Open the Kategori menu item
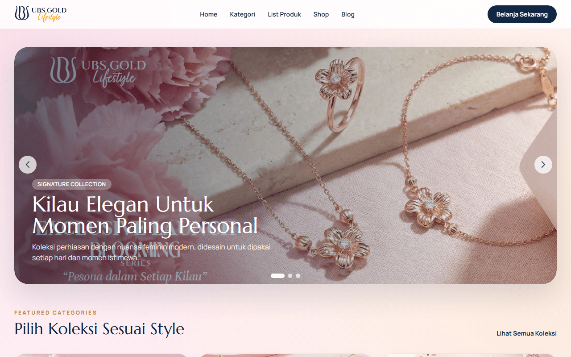The height and width of the screenshot is (357, 571). [x=243, y=14]
